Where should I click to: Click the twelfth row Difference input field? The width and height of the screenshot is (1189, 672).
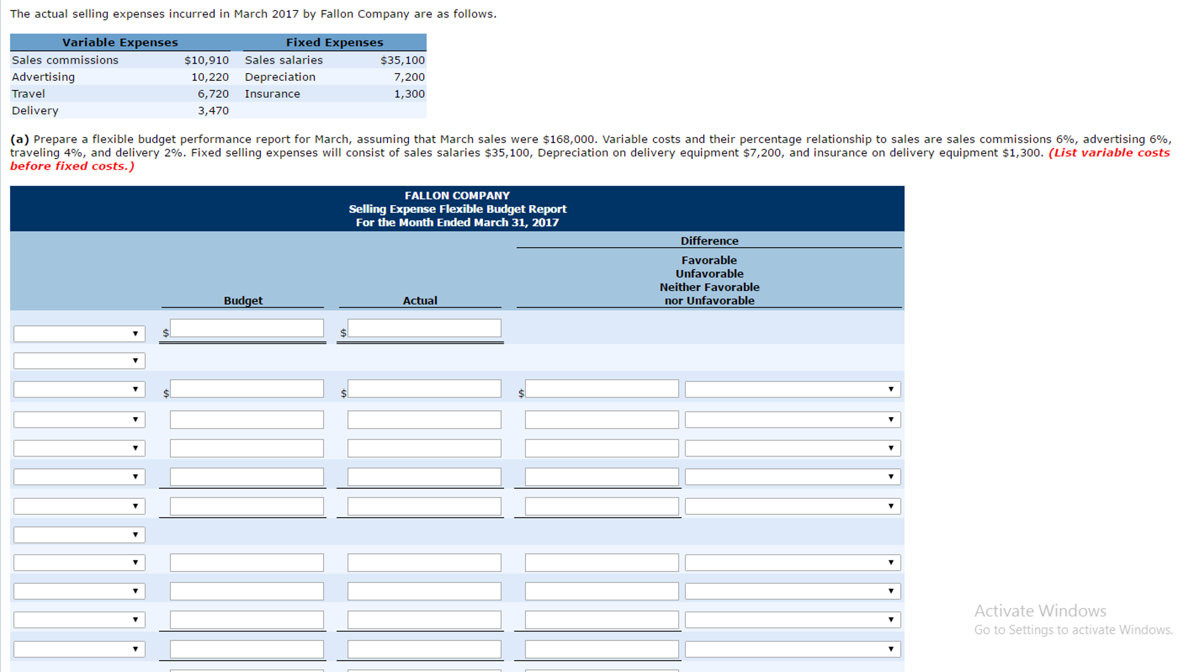[602, 649]
